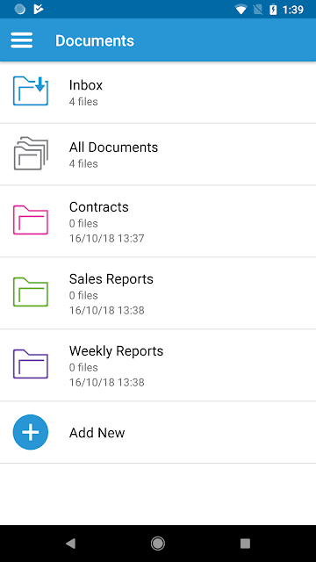Screen dimensions: 316x562
Task: Tap the Android home circle button
Action: (x=158, y=544)
